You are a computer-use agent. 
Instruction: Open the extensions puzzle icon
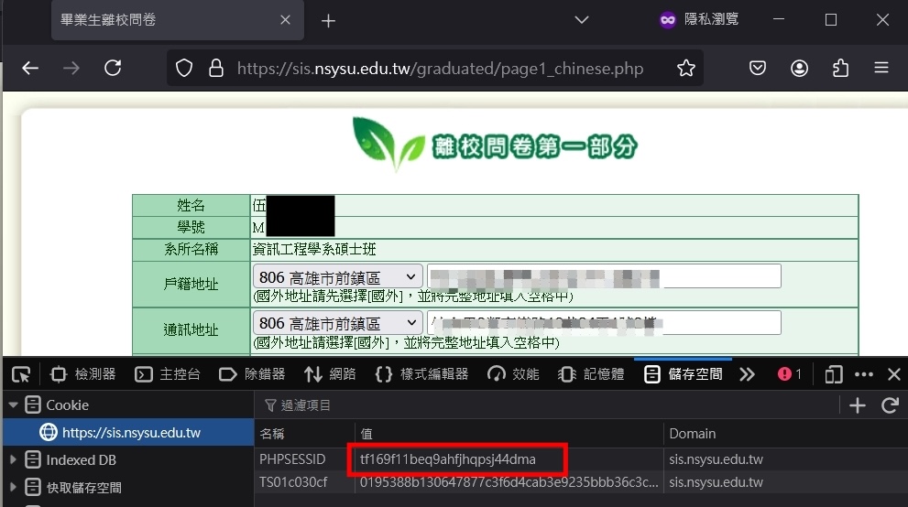(x=840, y=69)
